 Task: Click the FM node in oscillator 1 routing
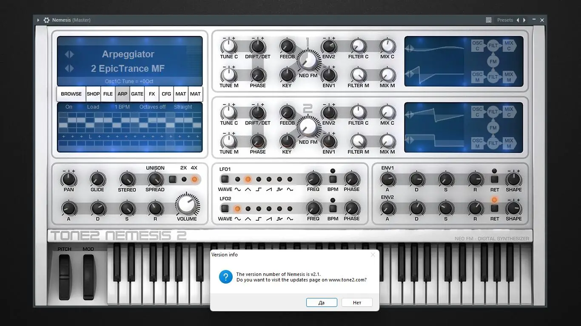tap(493, 61)
